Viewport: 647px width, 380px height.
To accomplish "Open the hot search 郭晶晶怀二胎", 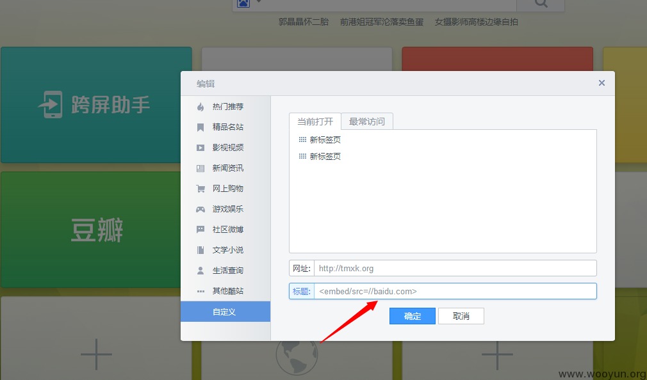I will coord(303,22).
